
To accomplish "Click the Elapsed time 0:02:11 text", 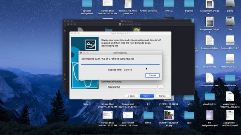I will point(120,70).
